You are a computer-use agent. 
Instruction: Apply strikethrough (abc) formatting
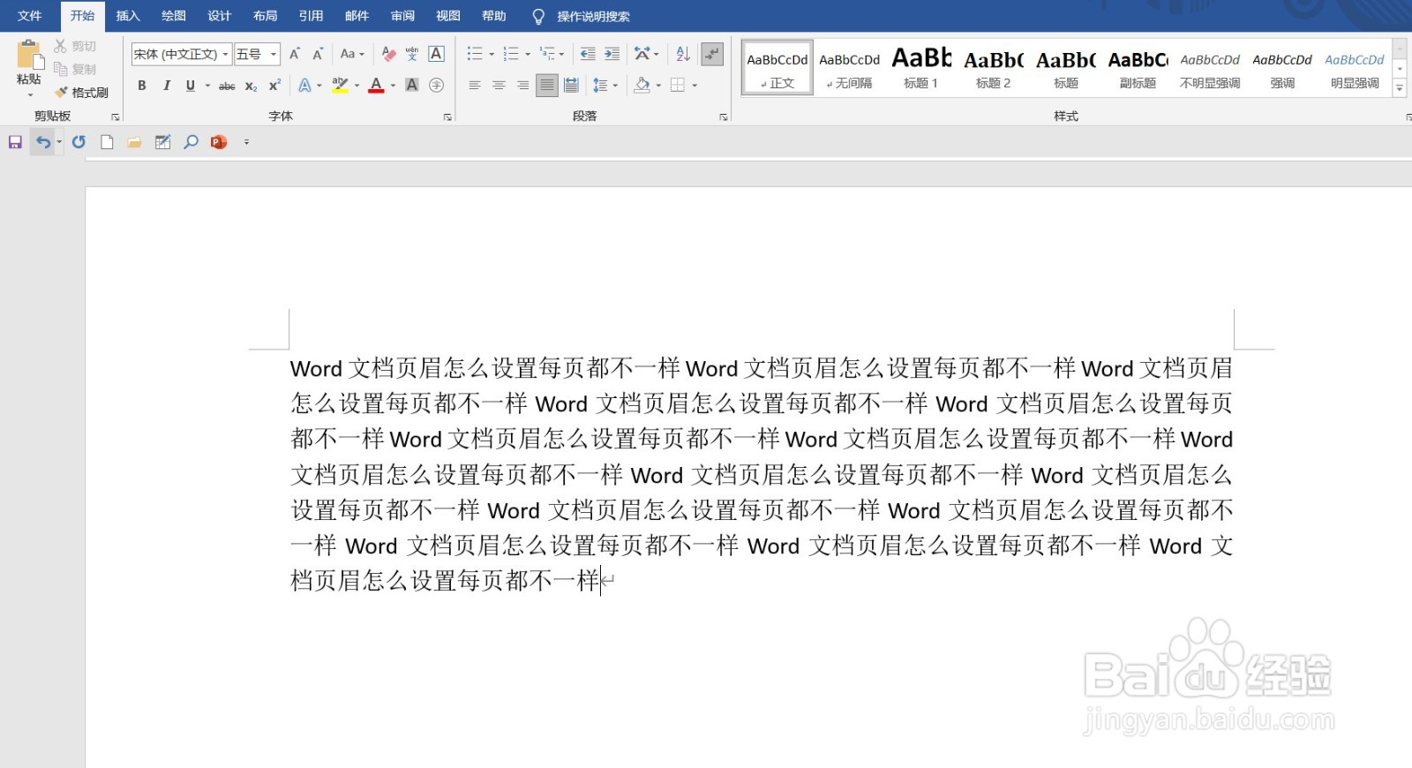pyautogui.click(x=227, y=86)
